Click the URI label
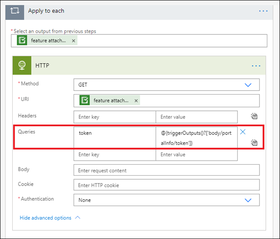This screenshot has width=280, height=239. pos(25,99)
